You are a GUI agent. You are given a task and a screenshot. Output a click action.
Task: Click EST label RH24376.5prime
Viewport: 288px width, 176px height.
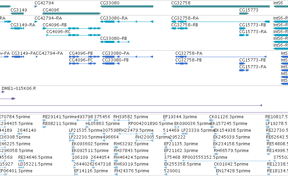pos(132,171)
